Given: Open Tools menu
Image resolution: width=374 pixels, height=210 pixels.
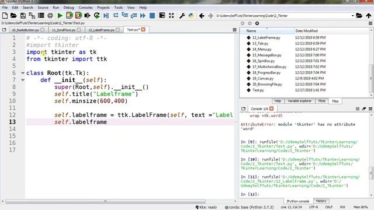Looking at the screenshot, I should [118, 8].
